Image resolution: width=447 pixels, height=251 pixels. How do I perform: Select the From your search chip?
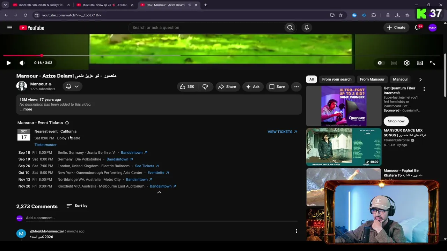tap(337, 79)
